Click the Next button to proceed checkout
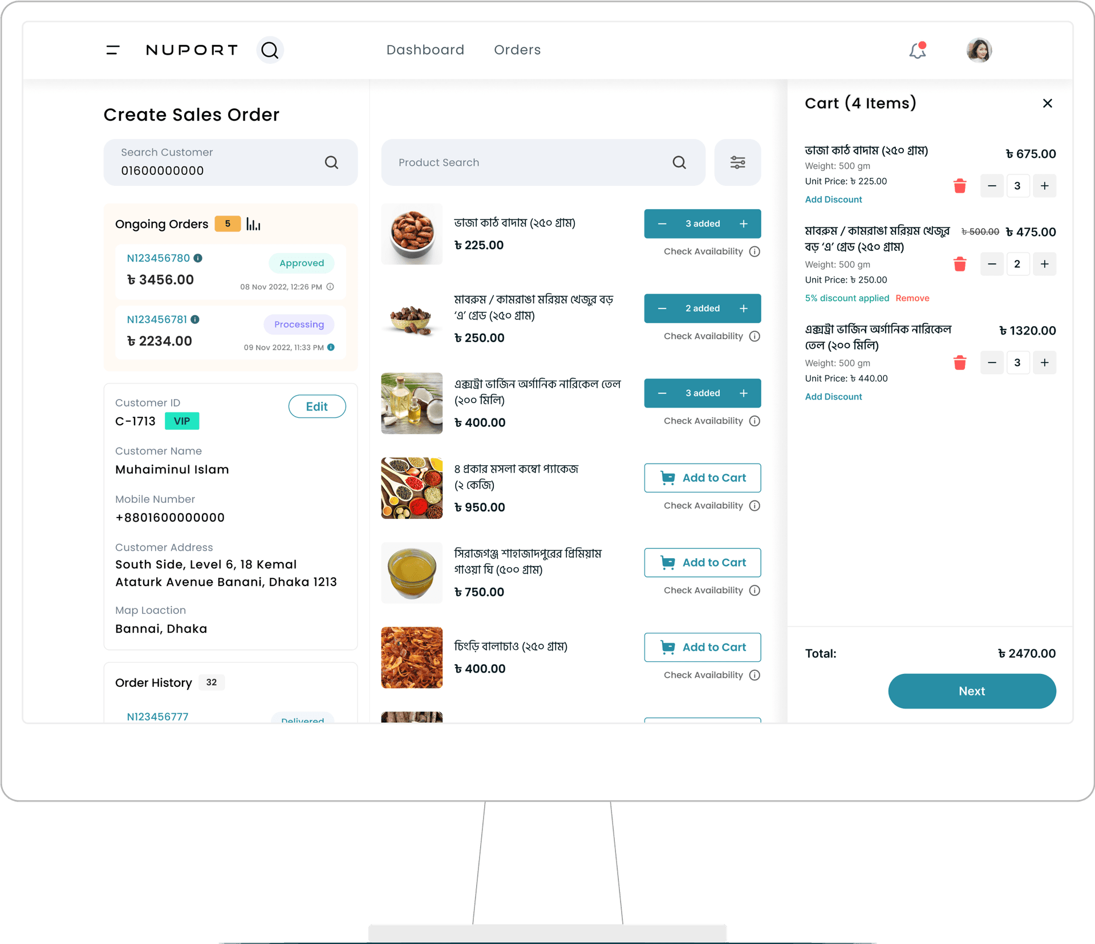The height and width of the screenshot is (944, 1095). click(x=971, y=691)
